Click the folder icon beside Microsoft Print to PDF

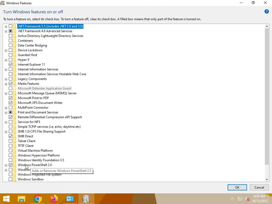[15, 98]
